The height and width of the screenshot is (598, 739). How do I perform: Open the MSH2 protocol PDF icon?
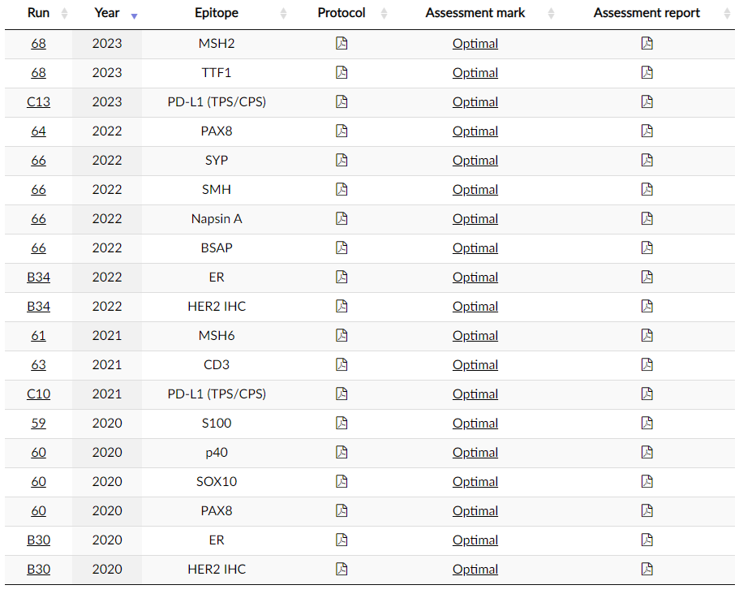coord(342,43)
